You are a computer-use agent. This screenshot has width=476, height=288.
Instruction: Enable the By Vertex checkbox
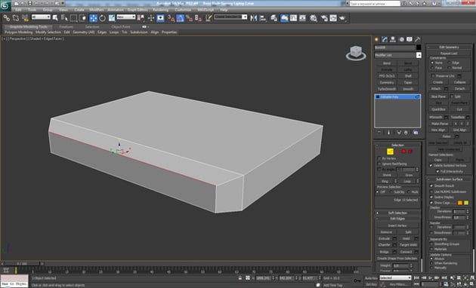(379, 158)
